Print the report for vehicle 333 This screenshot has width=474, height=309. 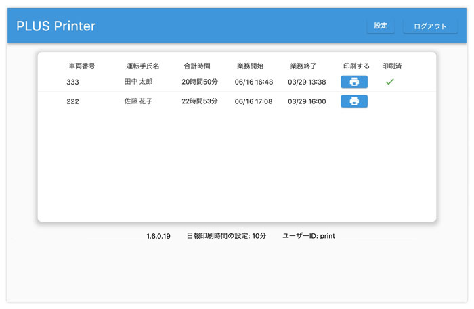[x=354, y=82]
